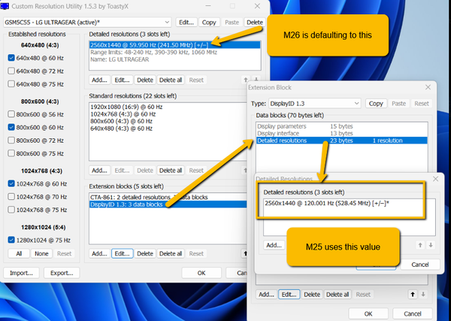Screen dimensions: 451x321
Task: Close the Detailed Resolutions dialog
Action: pos(435,179)
